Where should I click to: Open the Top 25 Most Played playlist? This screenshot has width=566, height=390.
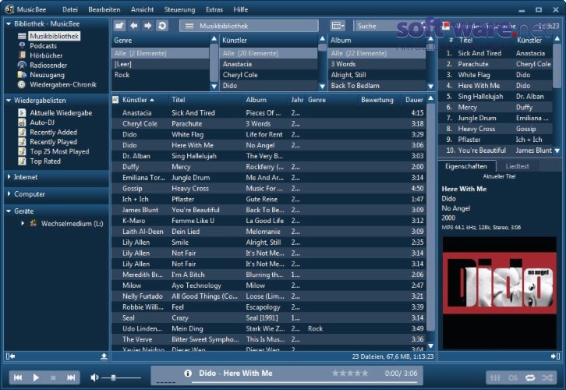coord(59,151)
